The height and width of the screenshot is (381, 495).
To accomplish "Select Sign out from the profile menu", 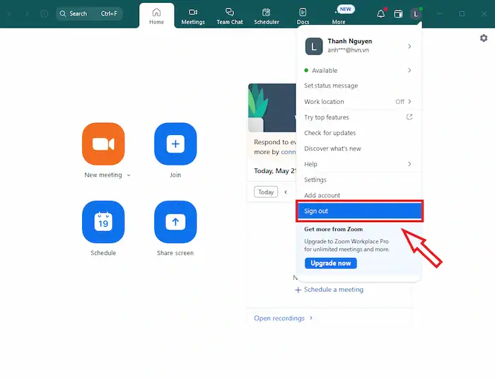I will (359, 211).
